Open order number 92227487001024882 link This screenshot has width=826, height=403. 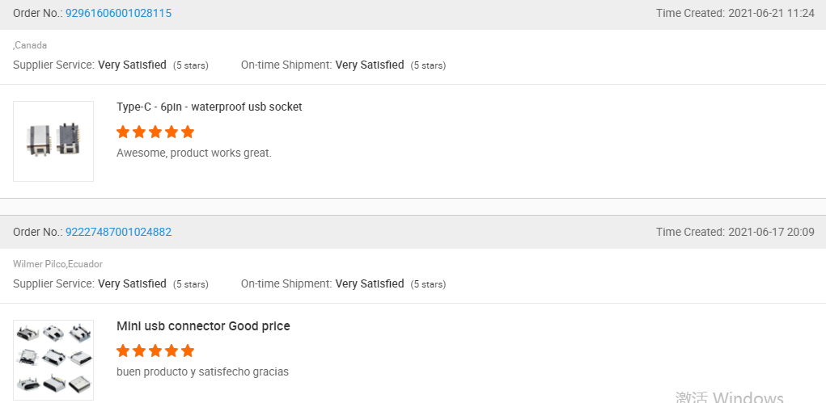tap(119, 232)
